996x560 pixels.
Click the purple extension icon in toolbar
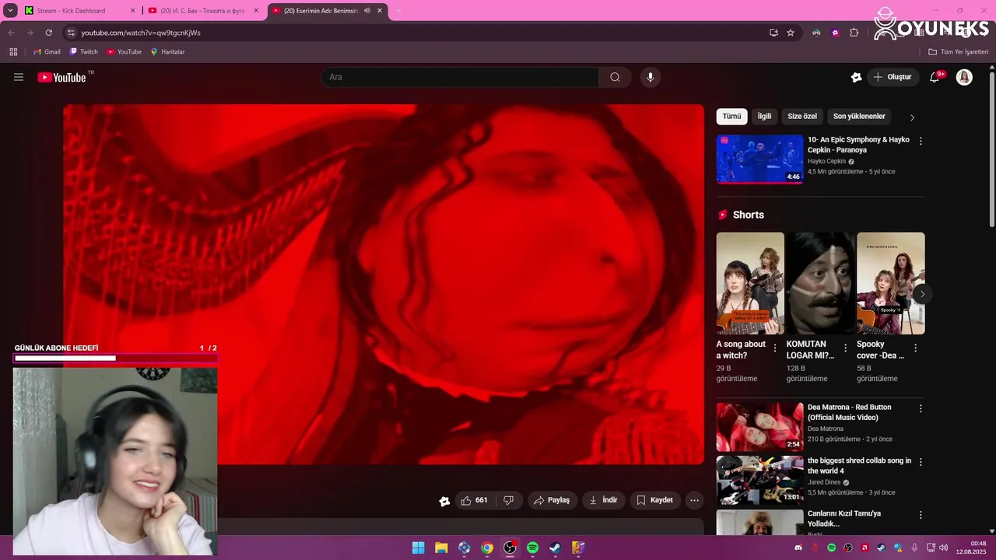click(x=835, y=33)
